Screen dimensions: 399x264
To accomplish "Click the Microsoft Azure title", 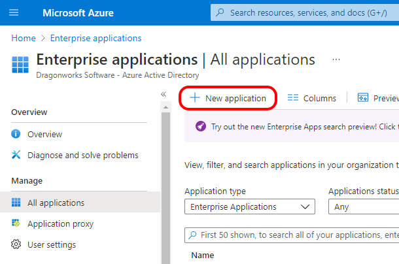I will click(x=78, y=12).
